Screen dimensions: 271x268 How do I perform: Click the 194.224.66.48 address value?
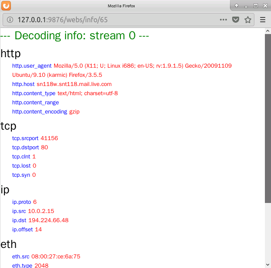click(x=48, y=220)
